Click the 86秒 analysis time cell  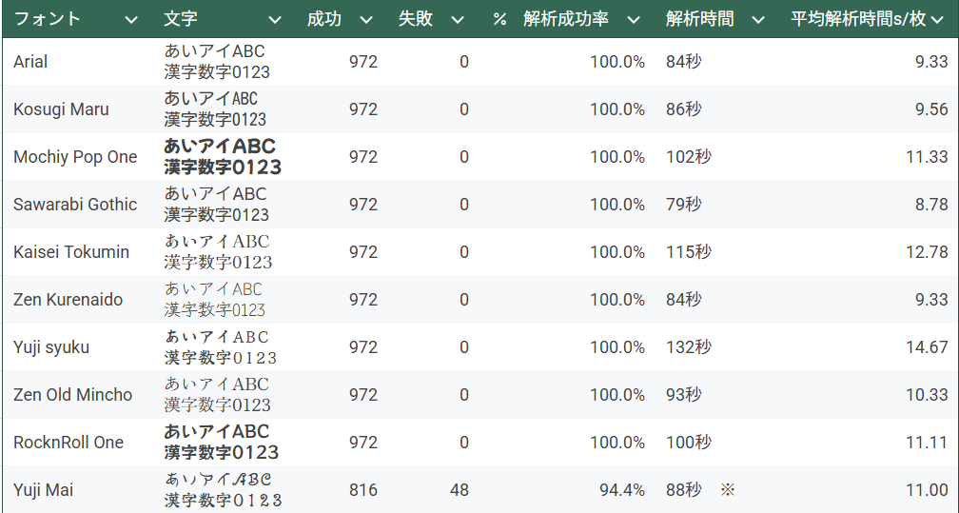tap(684, 109)
